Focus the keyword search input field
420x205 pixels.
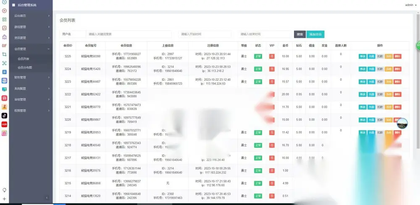pyautogui.click(x=129, y=34)
